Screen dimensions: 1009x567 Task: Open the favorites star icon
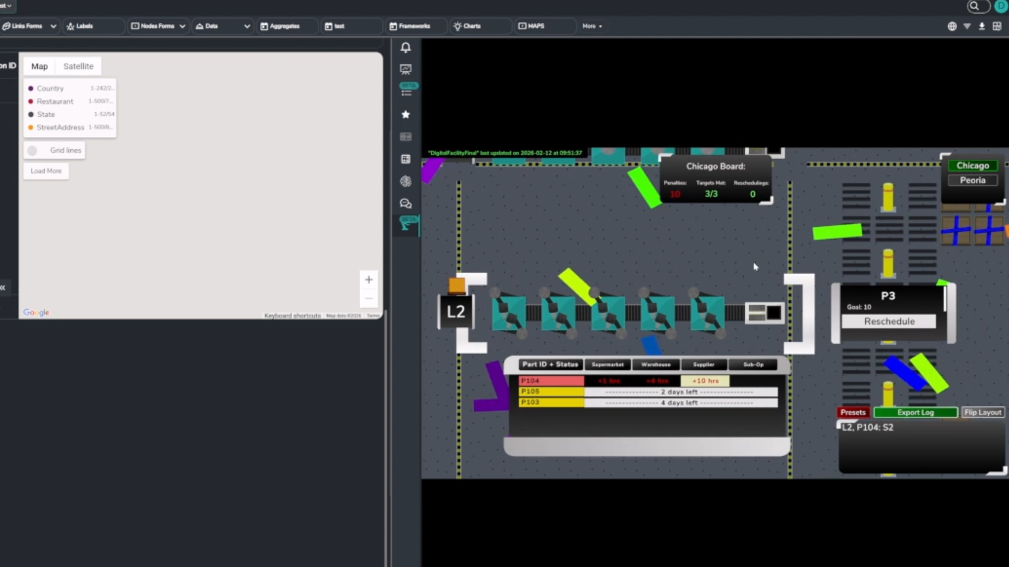(x=406, y=114)
